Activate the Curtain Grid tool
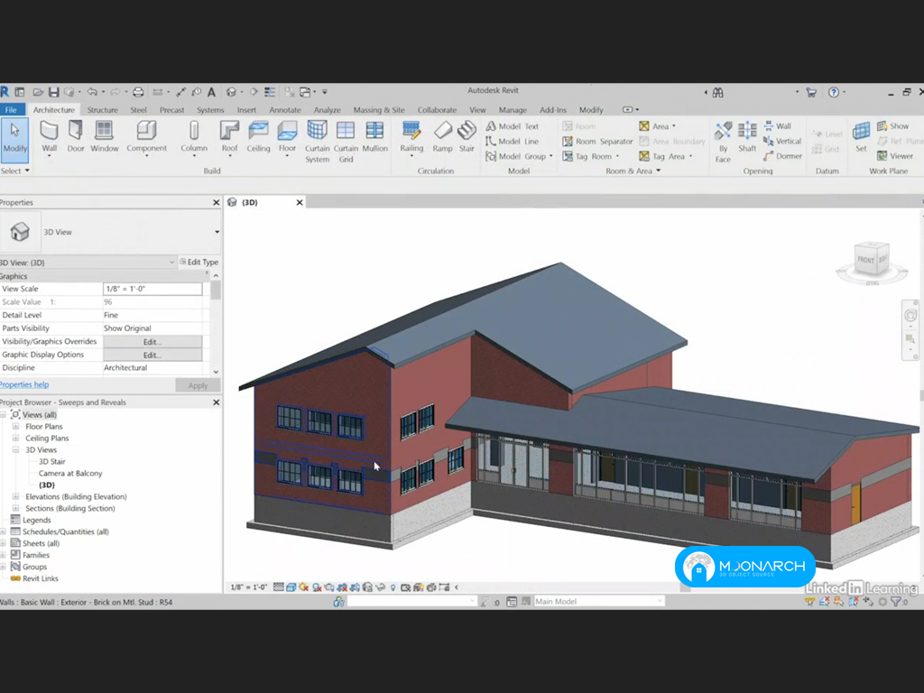924x693 pixels. (346, 142)
